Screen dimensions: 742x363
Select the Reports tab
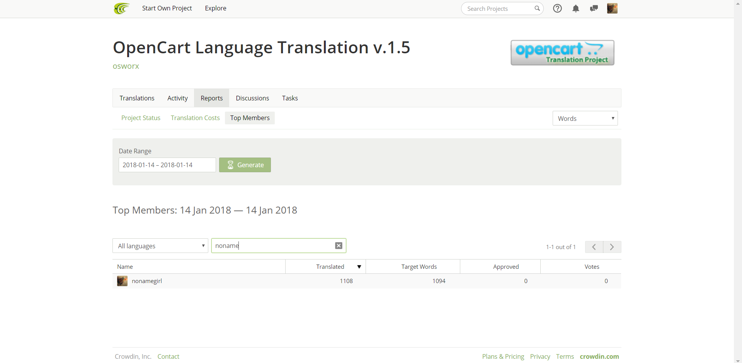coord(212,98)
